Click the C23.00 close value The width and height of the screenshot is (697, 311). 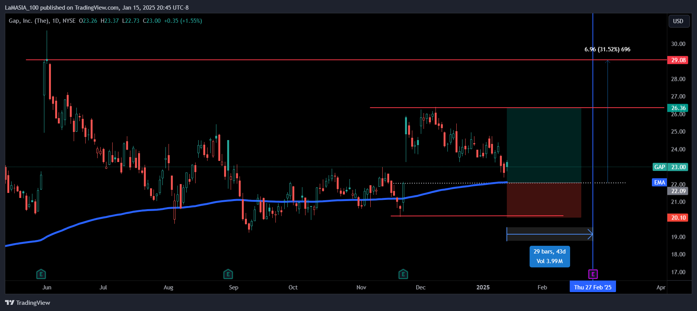pyautogui.click(x=152, y=21)
